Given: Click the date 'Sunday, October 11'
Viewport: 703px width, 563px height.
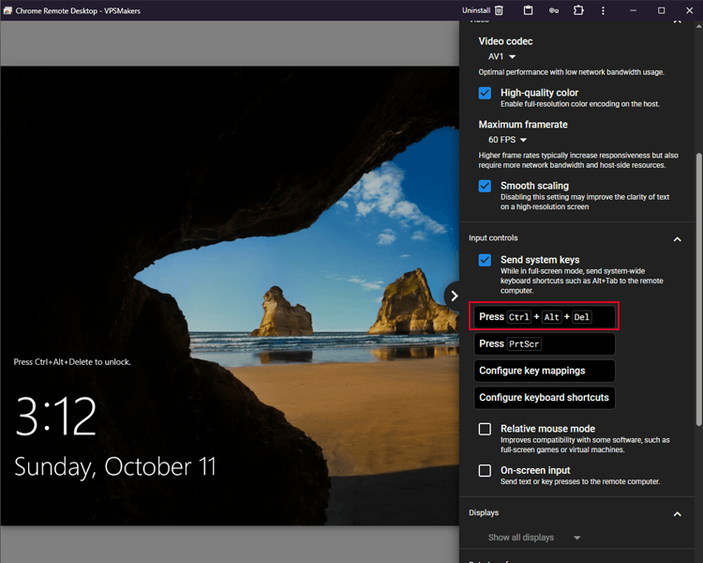Looking at the screenshot, I should [x=115, y=467].
